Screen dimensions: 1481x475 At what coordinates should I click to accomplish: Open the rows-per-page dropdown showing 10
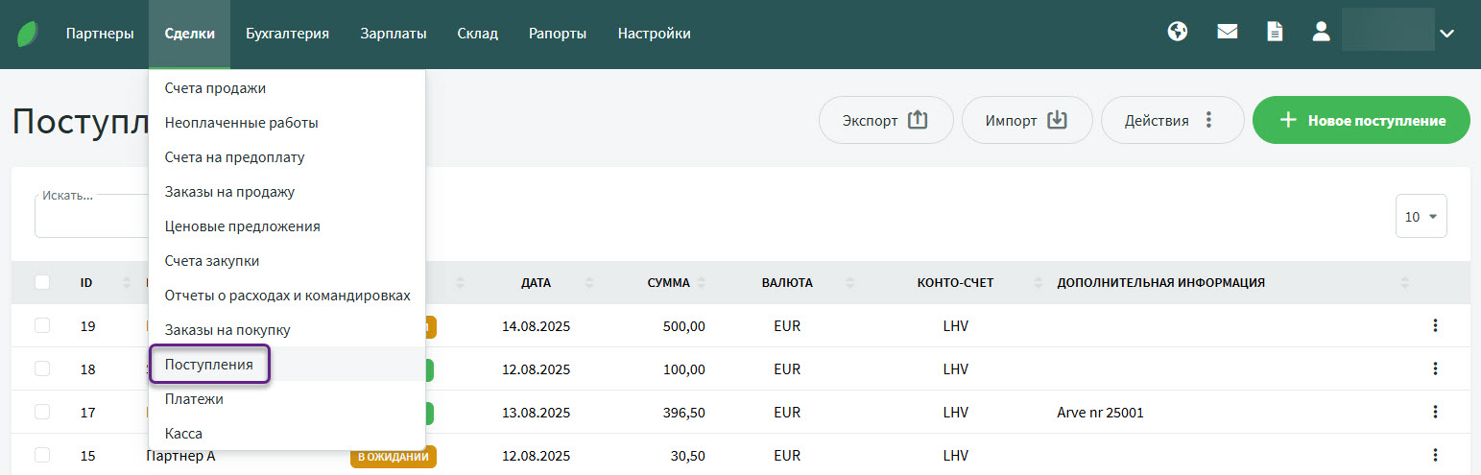point(1421,217)
